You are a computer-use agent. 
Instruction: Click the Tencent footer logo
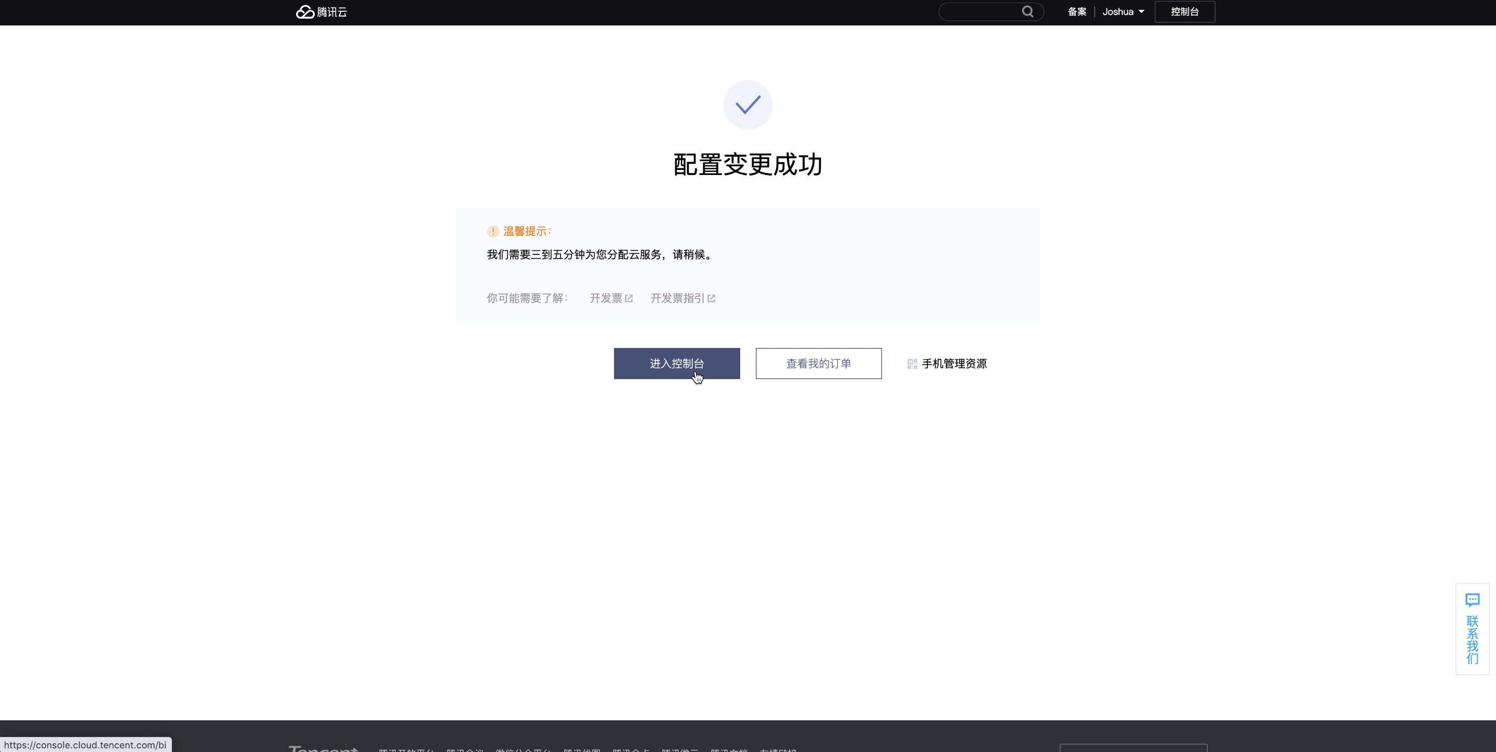click(323, 748)
